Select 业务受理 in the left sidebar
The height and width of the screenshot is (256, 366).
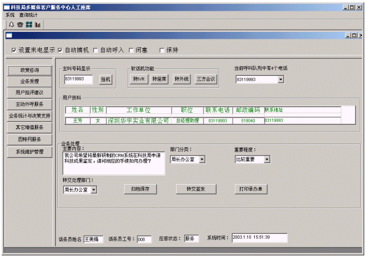30,81
